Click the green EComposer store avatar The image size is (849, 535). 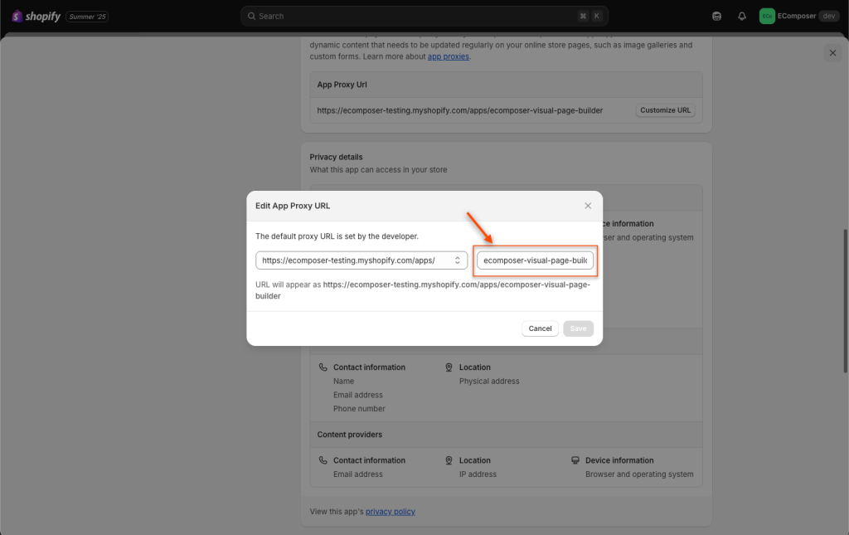click(x=767, y=17)
